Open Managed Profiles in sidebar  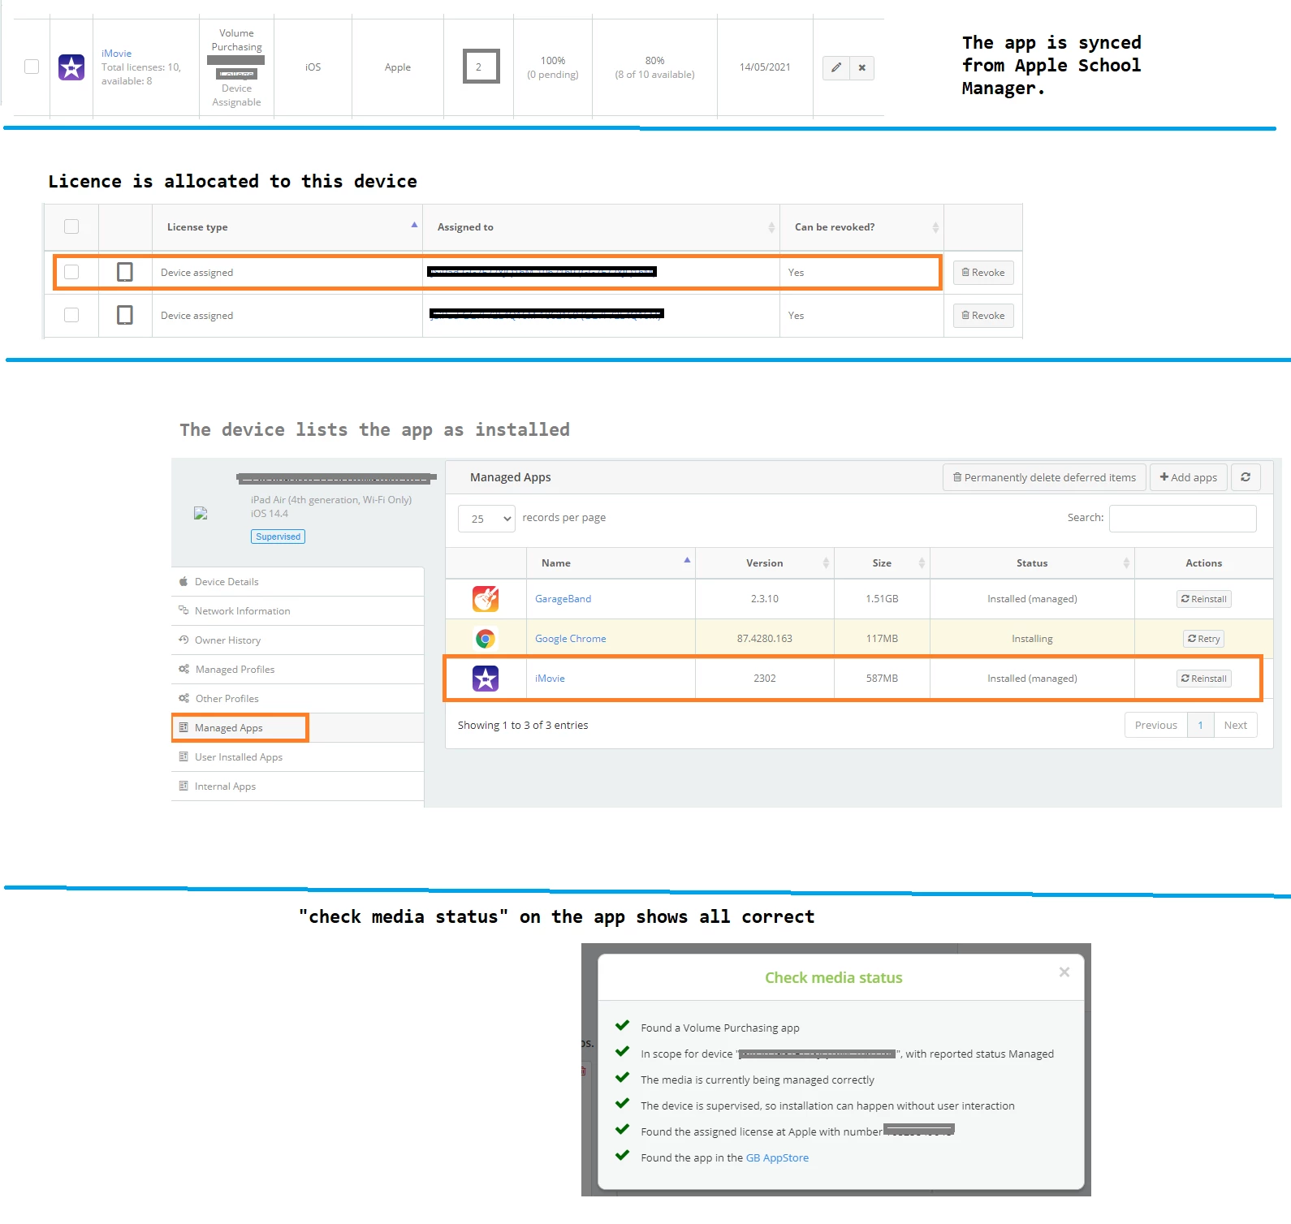pyautogui.click(x=297, y=670)
